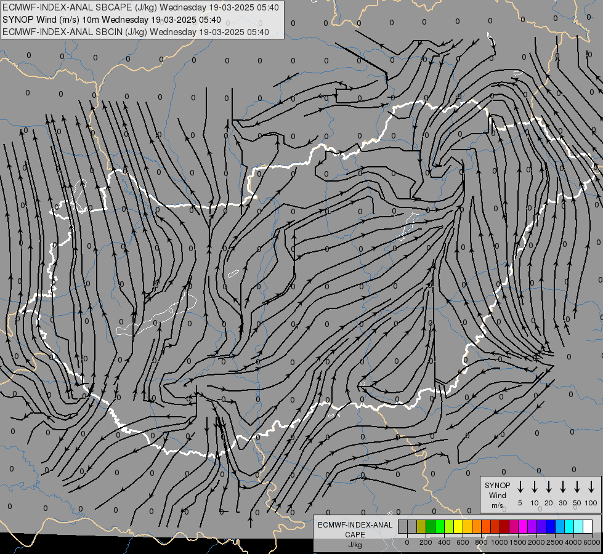
Task: Select the SBCAPE title line in the header
Action: pos(140,7)
